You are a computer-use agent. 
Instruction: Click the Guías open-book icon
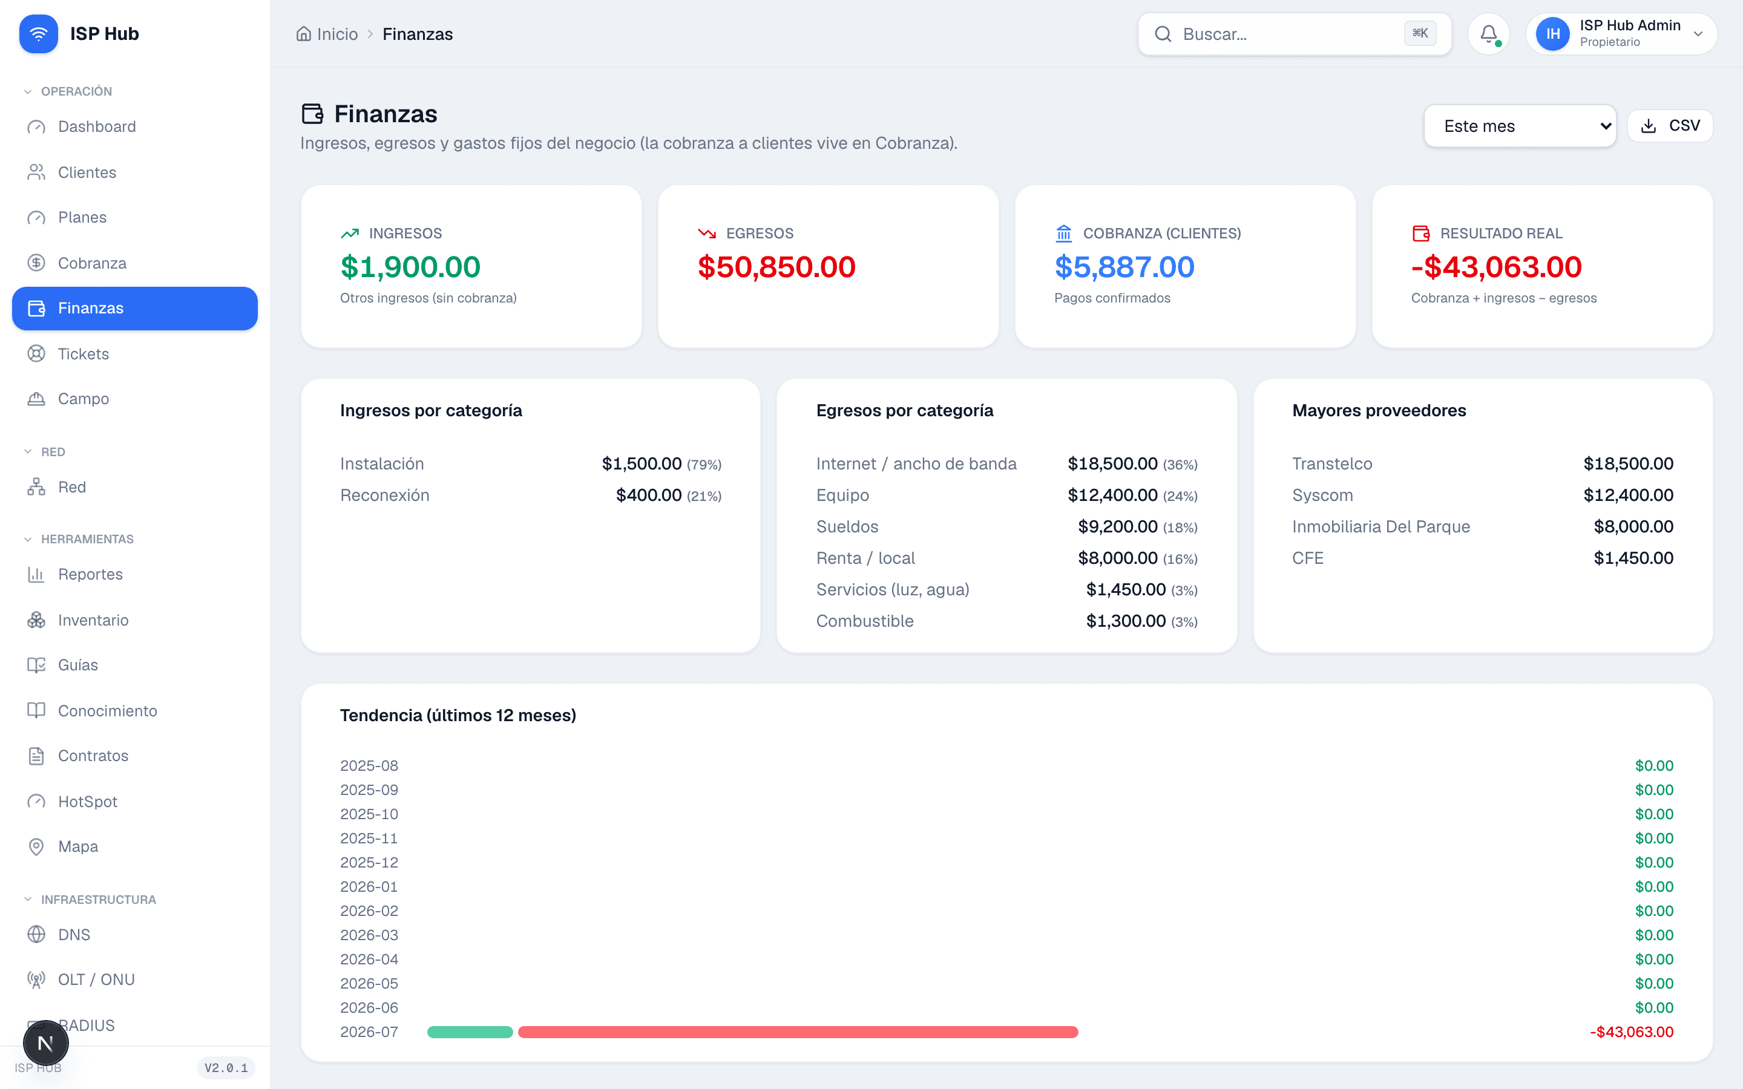pyautogui.click(x=36, y=665)
